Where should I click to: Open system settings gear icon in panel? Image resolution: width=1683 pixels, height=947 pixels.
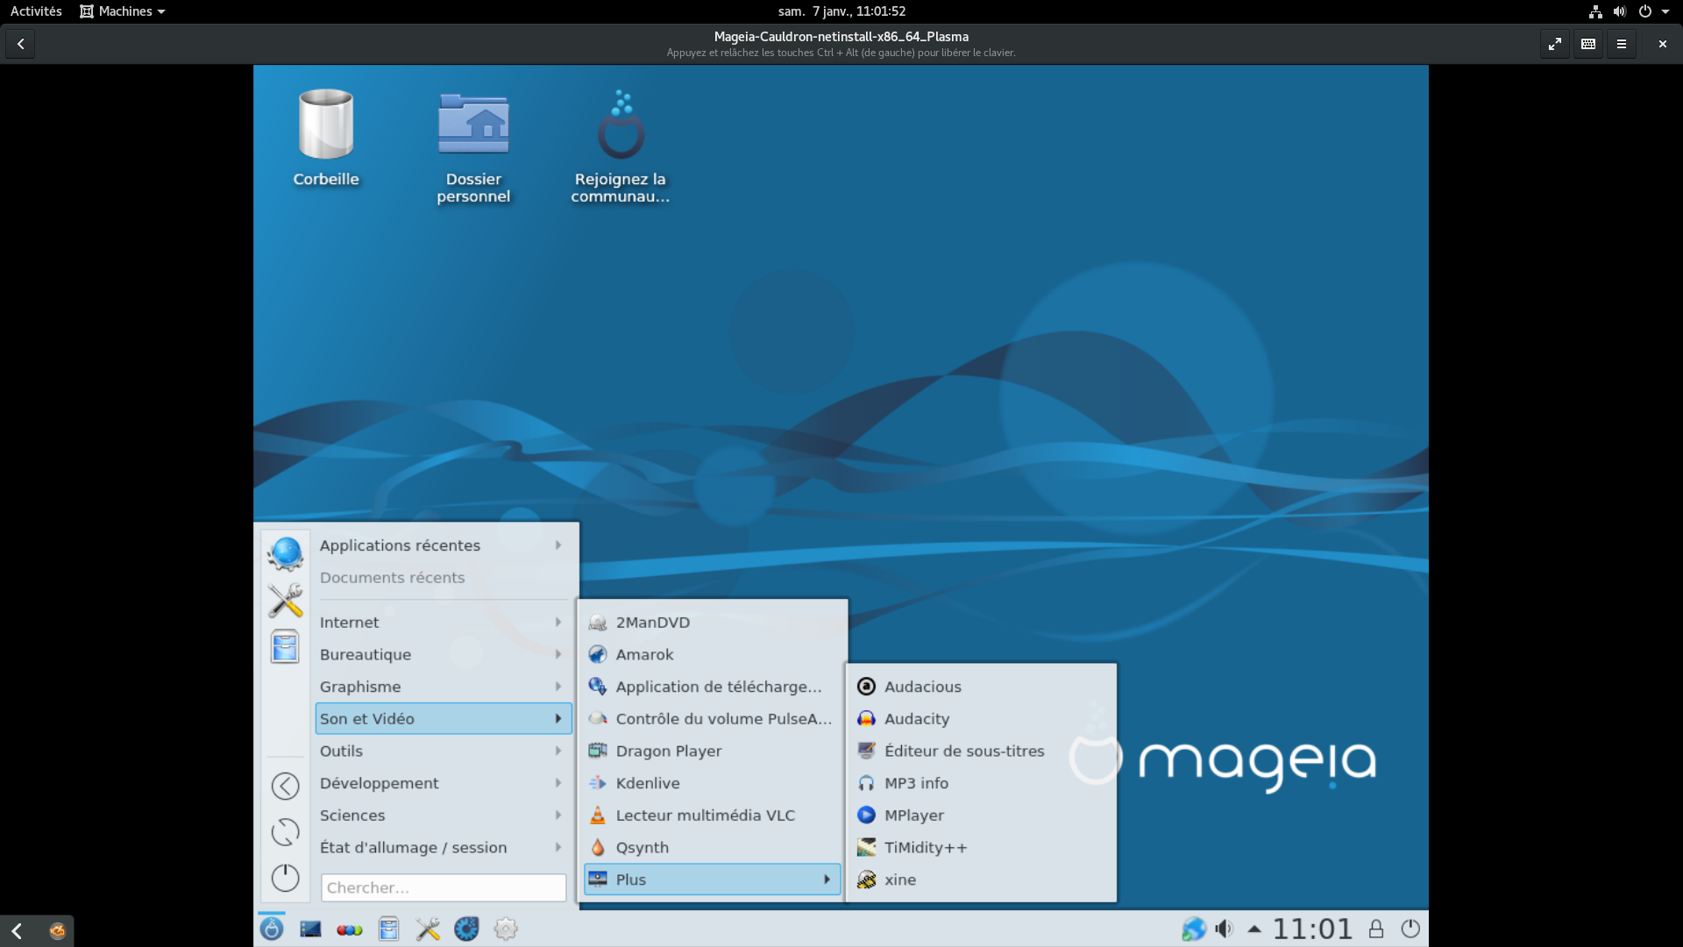coord(506,929)
